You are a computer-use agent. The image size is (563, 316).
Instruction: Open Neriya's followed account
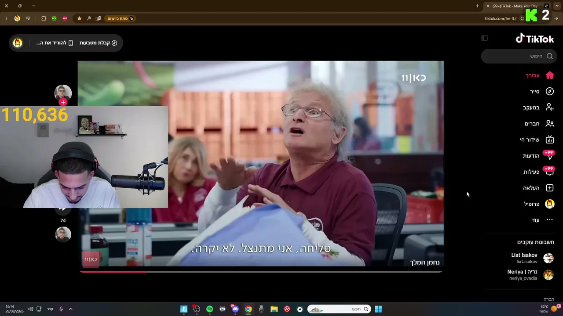pyautogui.click(x=530, y=275)
